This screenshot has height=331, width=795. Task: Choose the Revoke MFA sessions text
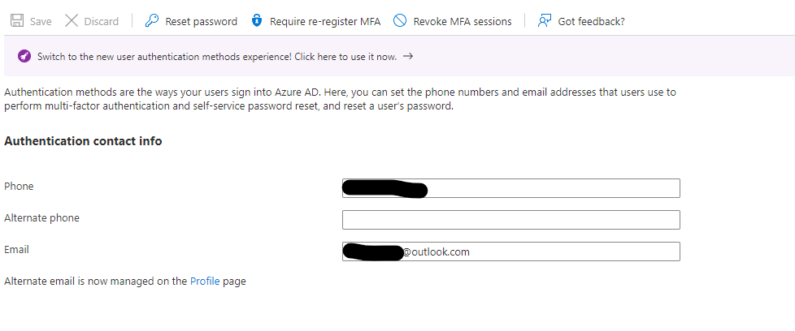point(462,22)
